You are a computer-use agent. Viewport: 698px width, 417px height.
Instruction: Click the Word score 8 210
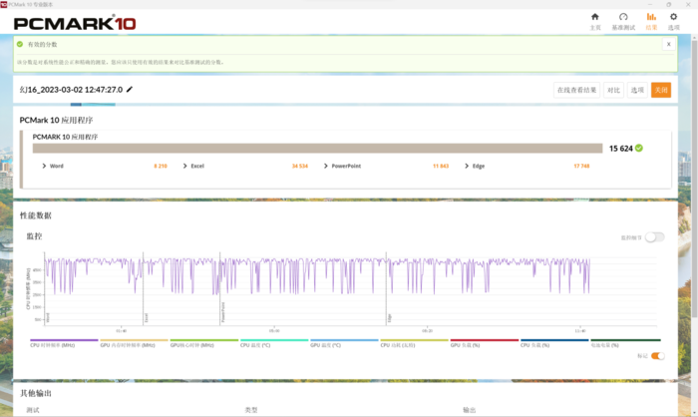point(161,166)
